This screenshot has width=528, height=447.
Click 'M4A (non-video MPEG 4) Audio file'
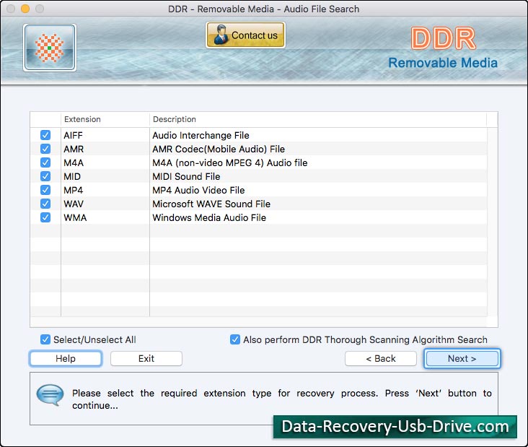click(230, 162)
